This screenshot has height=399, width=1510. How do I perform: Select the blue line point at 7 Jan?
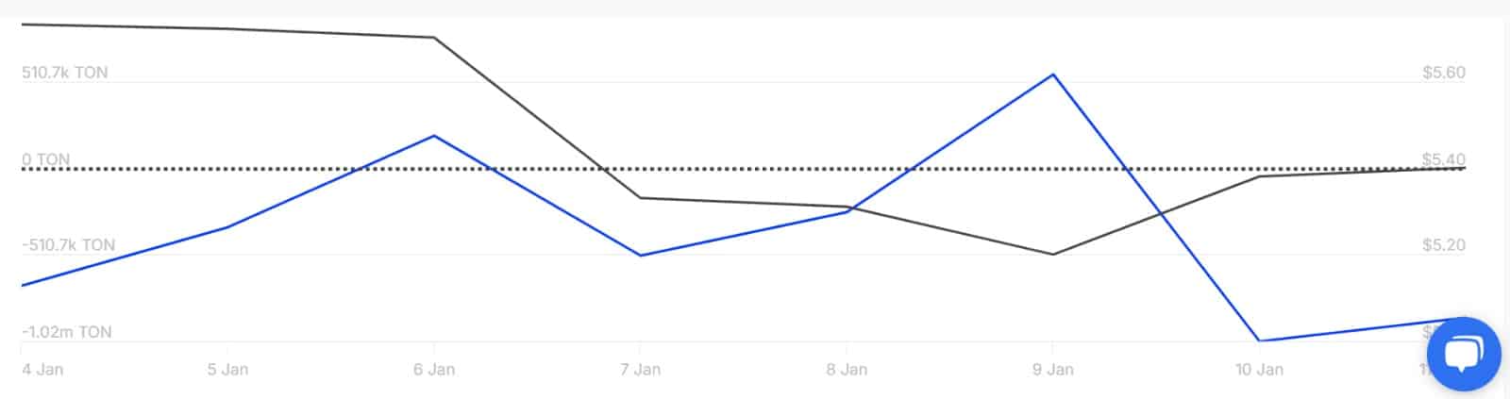tap(640, 256)
